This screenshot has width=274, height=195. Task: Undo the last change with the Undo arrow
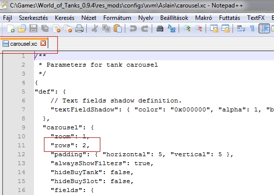click(133, 28)
